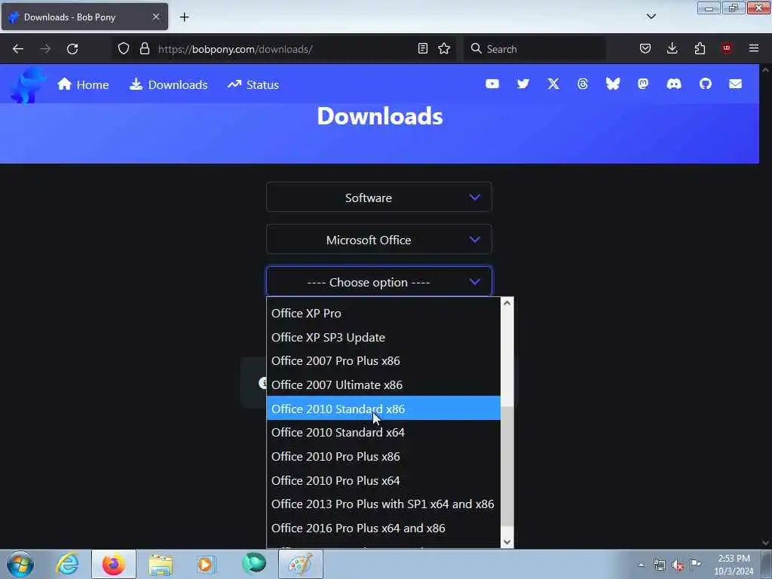Open Save to Pocket icon

(645, 49)
